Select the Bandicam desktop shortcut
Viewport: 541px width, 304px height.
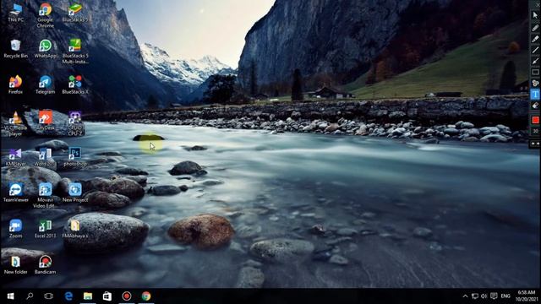[x=45, y=264]
